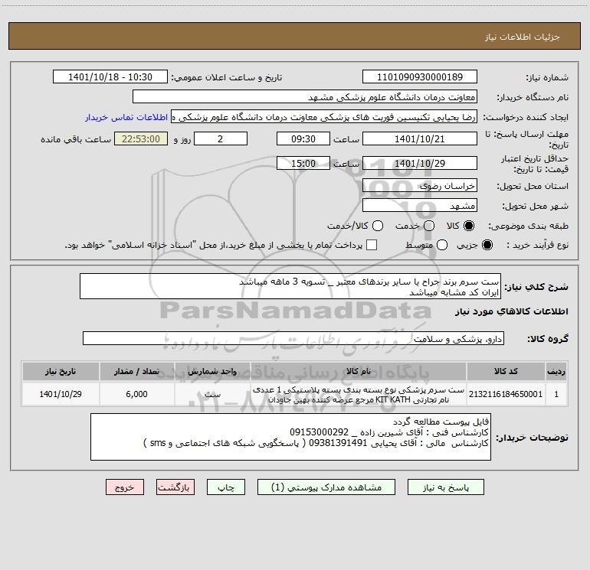Click ردیف column header
Viewport: 590px width, 570px height.
pyautogui.click(x=556, y=371)
